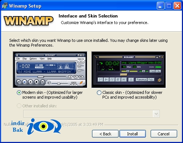Click the maximize button of Winamp Setup
The image size is (183, 143).
tap(169, 5)
